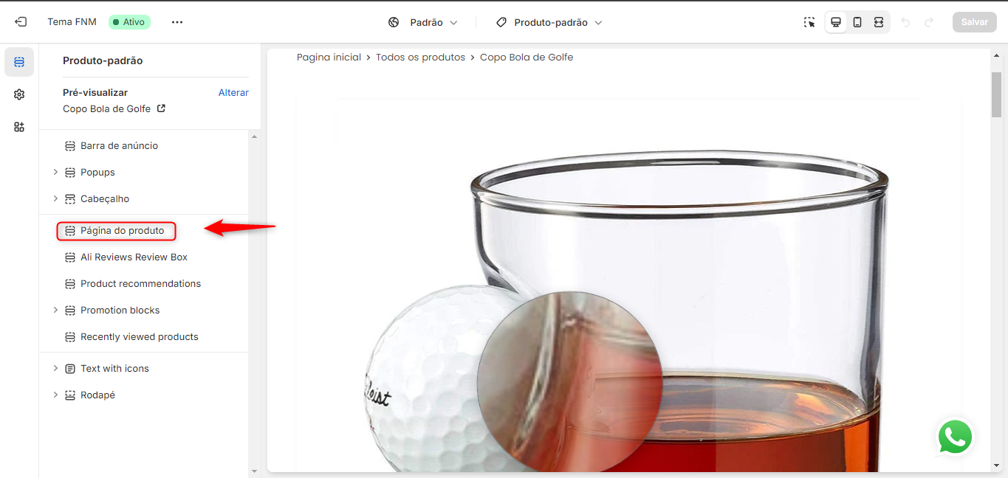The height and width of the screenshot is (478, 1008).
Task: Expand the Popups section
Action: 55,172
